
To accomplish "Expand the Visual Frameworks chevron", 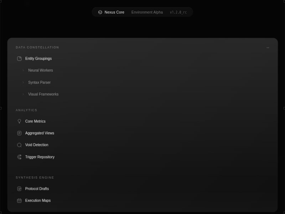I will (24, 95).
